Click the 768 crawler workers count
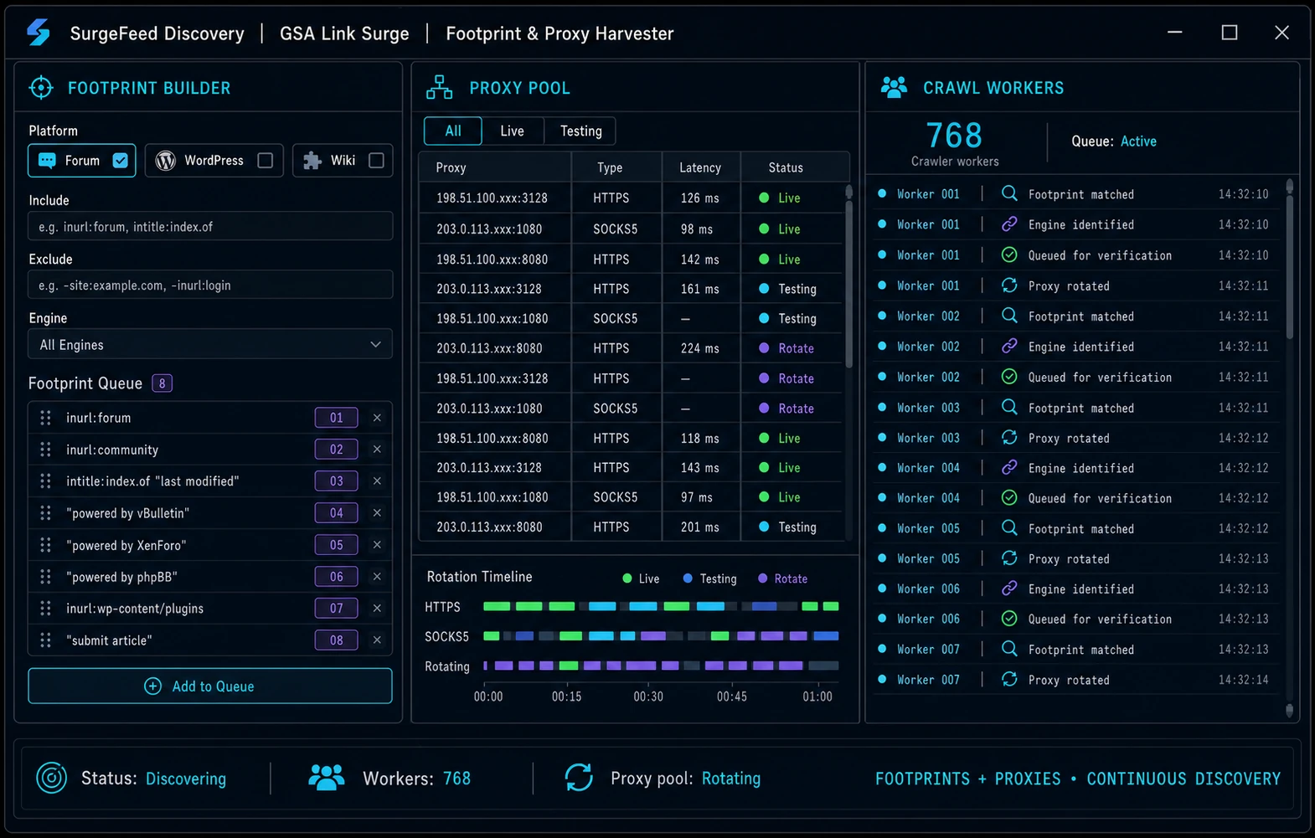1315x838 pixels. 954,135
